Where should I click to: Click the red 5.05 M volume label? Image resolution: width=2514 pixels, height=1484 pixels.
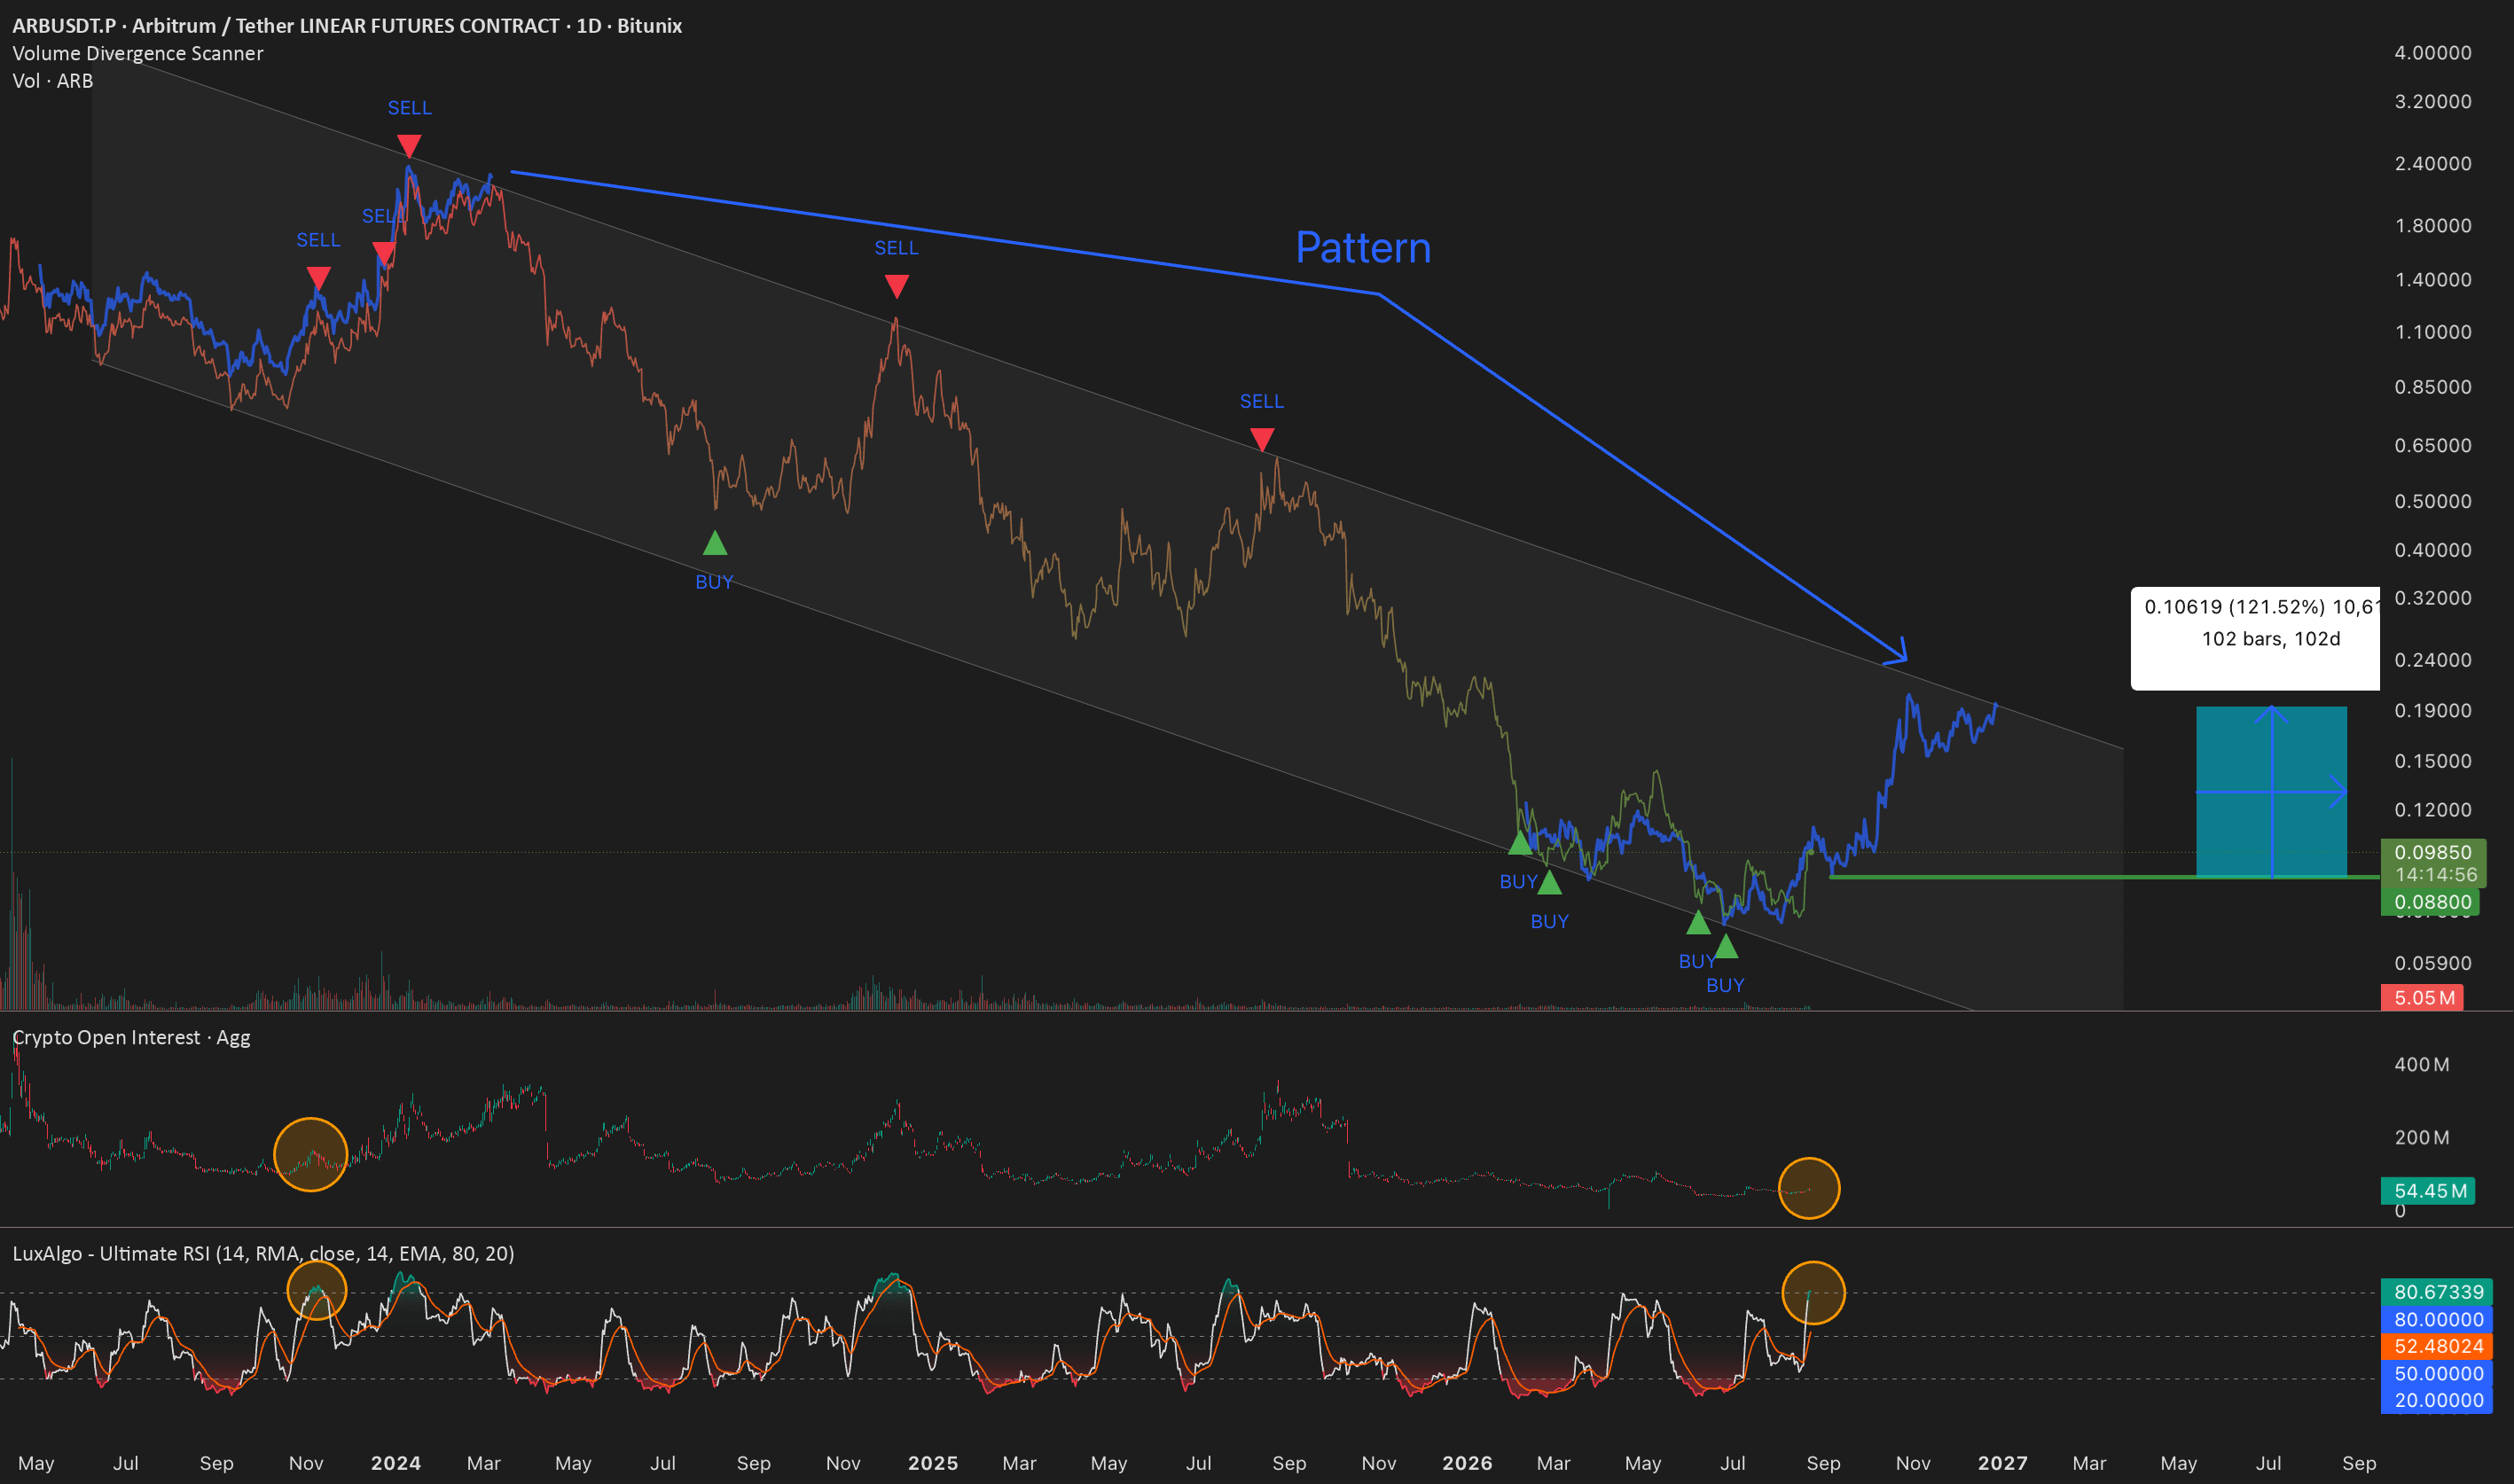click(2422, 998)
